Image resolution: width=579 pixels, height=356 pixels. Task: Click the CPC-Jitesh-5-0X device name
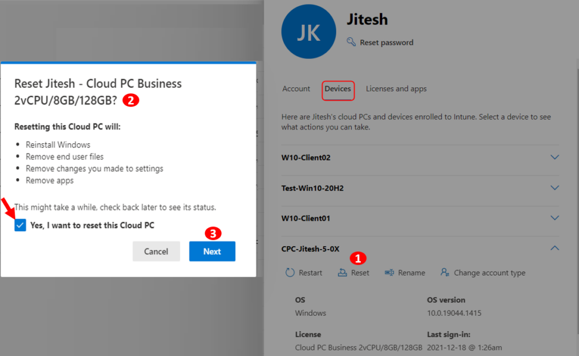310,249
